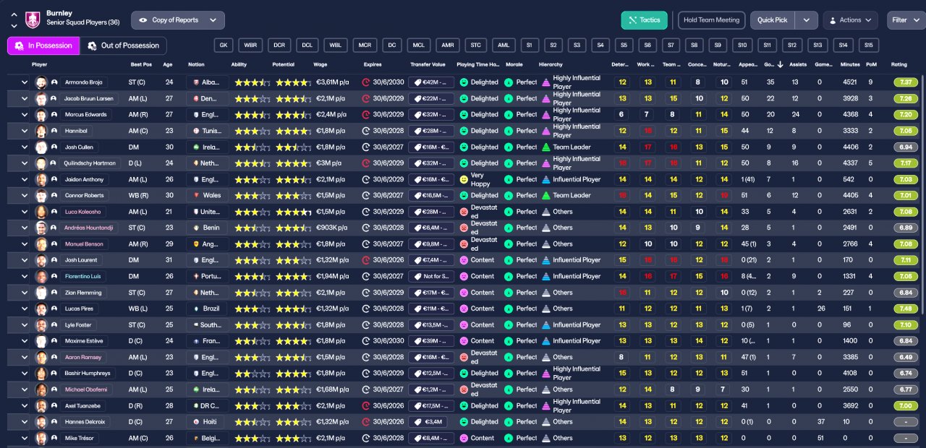
Task: Expand Quilindschy Hartman's row chevron
Action: (x=24, y=163)
